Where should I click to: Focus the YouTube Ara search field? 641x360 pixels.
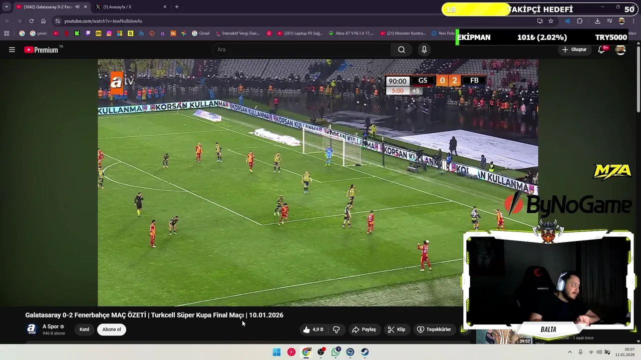(x=302, y=49)
